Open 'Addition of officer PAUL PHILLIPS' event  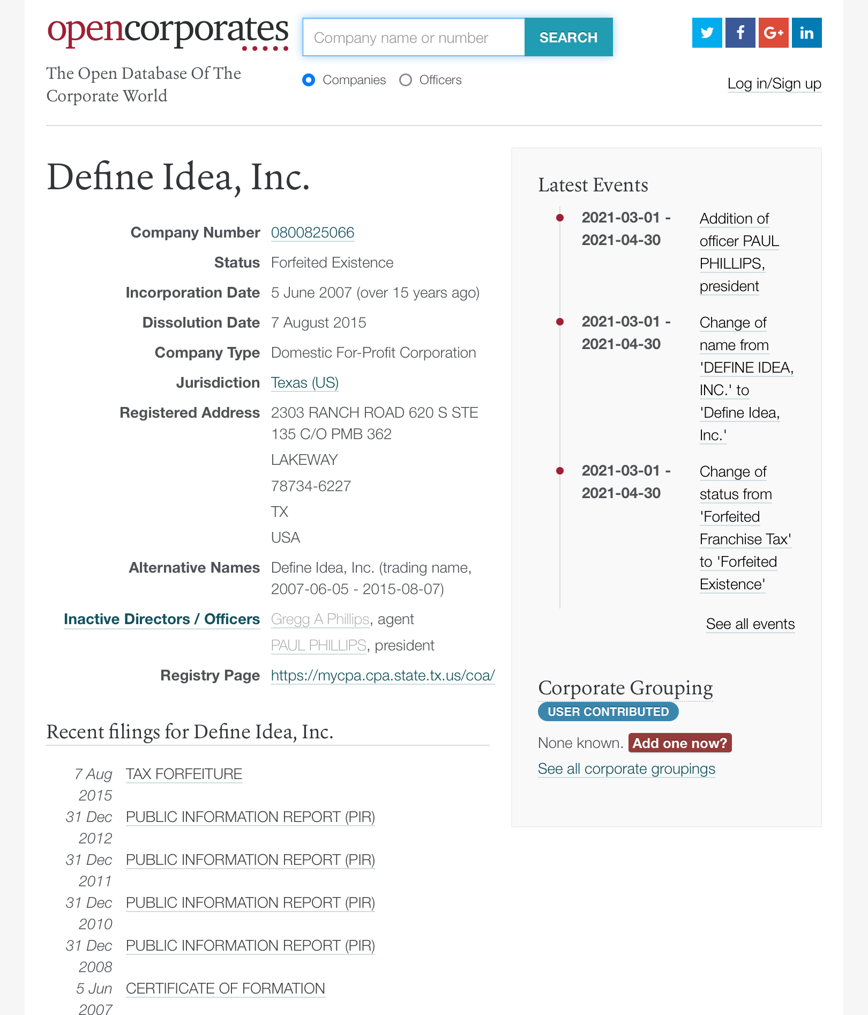click(739, 253)
